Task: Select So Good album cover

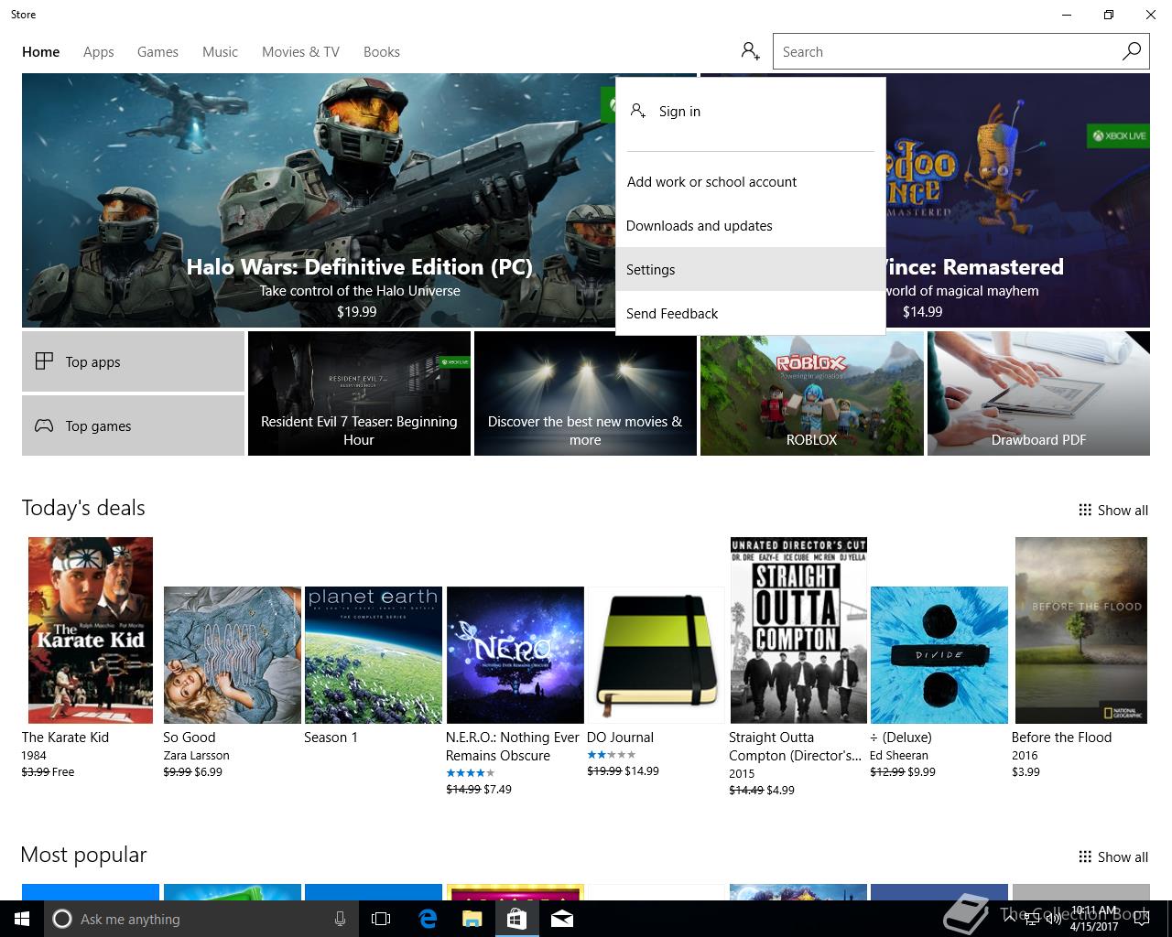Action: [x=233, y=655]
